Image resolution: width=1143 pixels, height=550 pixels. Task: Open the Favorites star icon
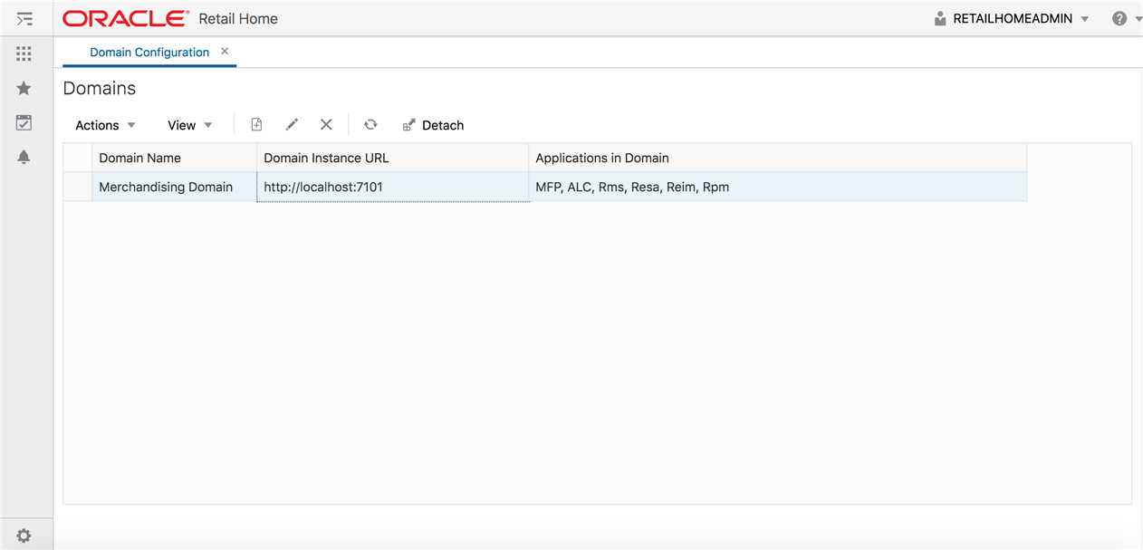point(24,88)
